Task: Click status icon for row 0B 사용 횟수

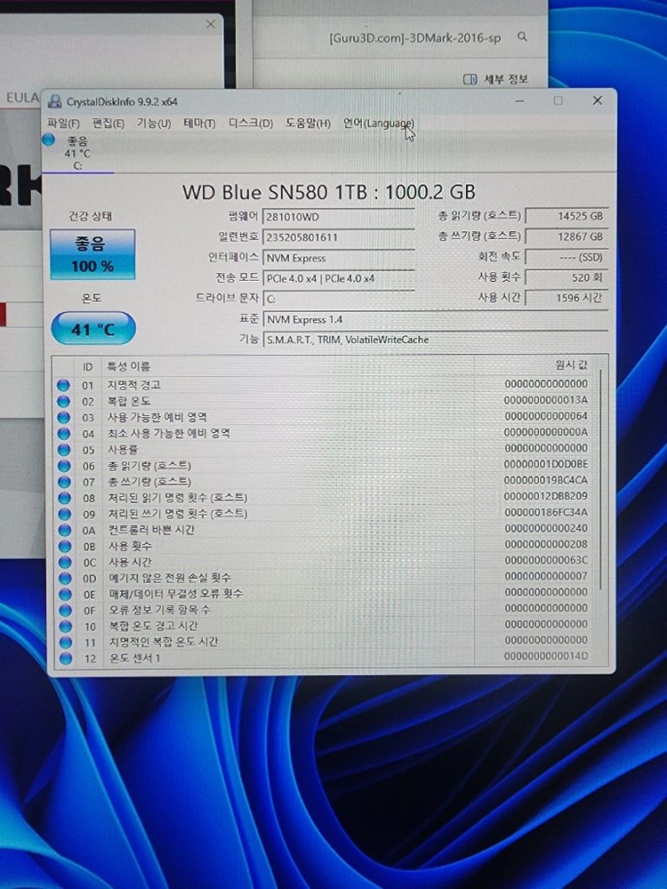Action: (x=65, y=546)
